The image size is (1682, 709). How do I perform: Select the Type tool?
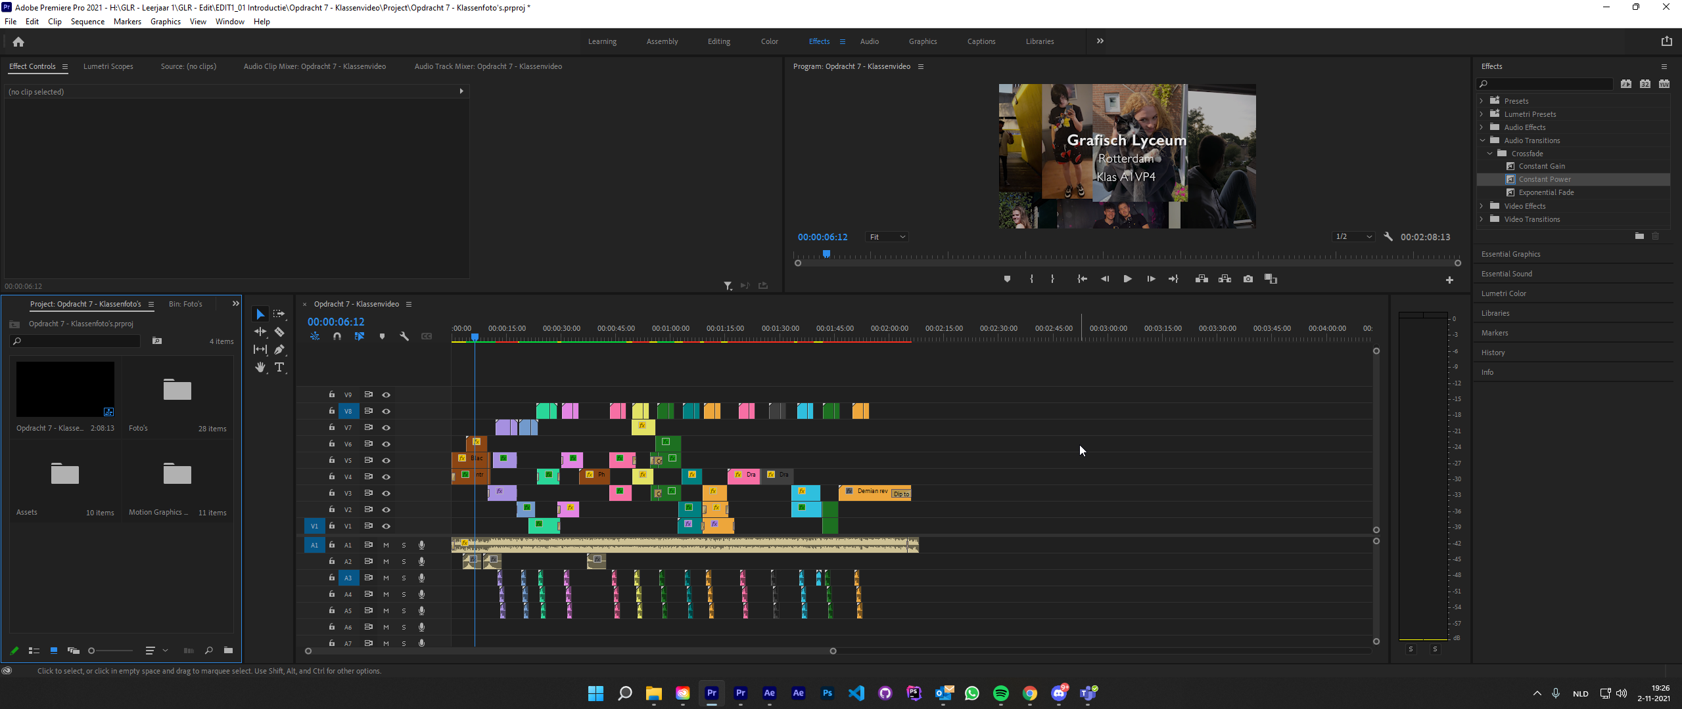[x=279, y=368]
